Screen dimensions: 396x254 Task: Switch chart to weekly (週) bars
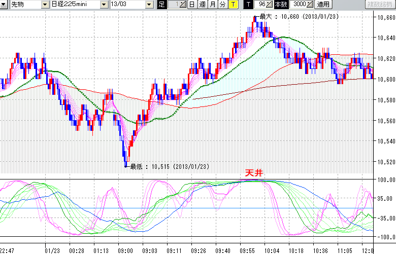(x=202, y=5)
